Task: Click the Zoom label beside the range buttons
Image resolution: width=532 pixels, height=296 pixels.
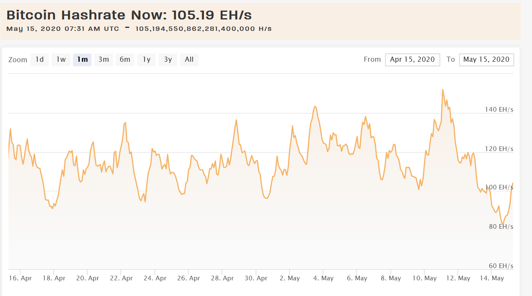Action: coord(17,60)
